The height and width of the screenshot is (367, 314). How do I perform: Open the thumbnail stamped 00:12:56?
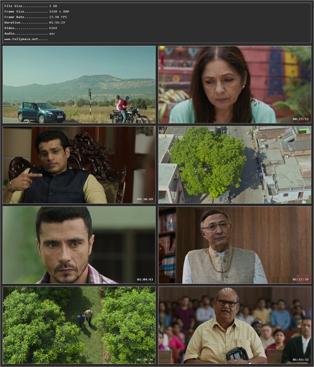[x=79, y=85]
